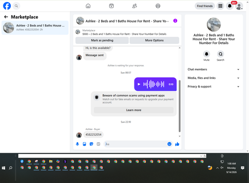
Task: Open account profile avatar menu
Action: [239, 6]
